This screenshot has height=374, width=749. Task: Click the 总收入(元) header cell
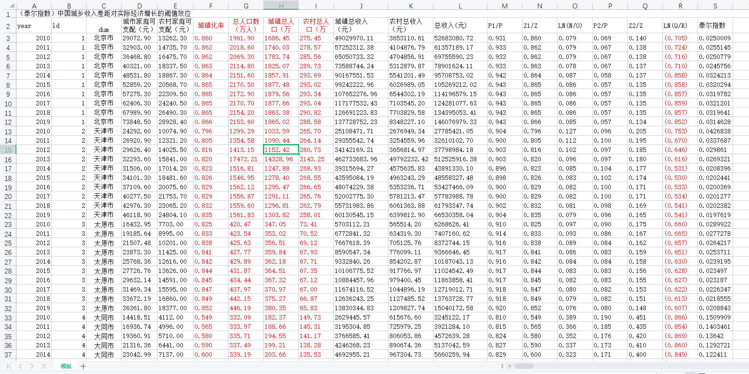tap(460, 26)
